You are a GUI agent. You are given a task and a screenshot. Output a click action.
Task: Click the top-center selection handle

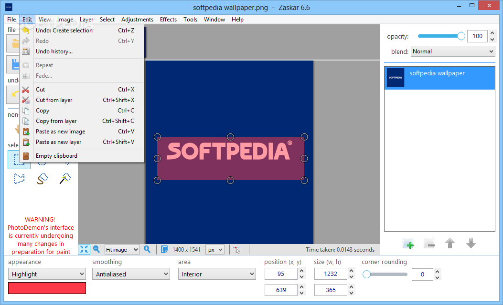click(x=230, y=137)
